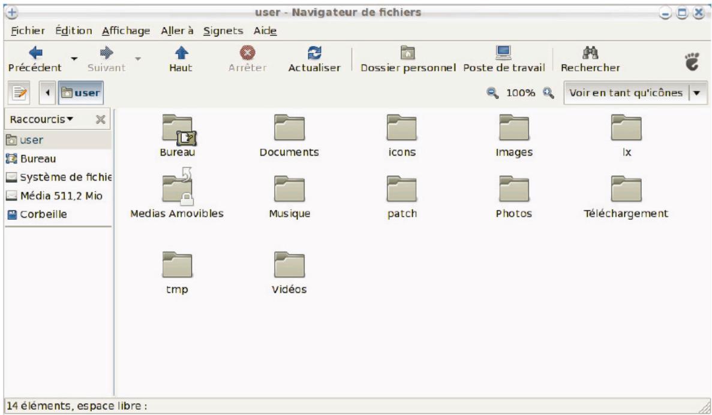
Task: Open Poste de travail computer icon
Action: coord(503,53)
